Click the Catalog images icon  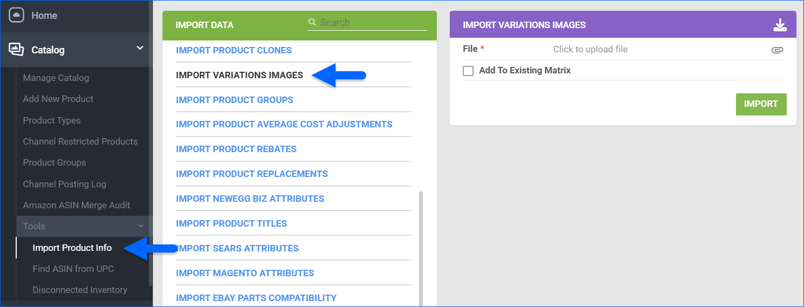[x=16, y=50]
